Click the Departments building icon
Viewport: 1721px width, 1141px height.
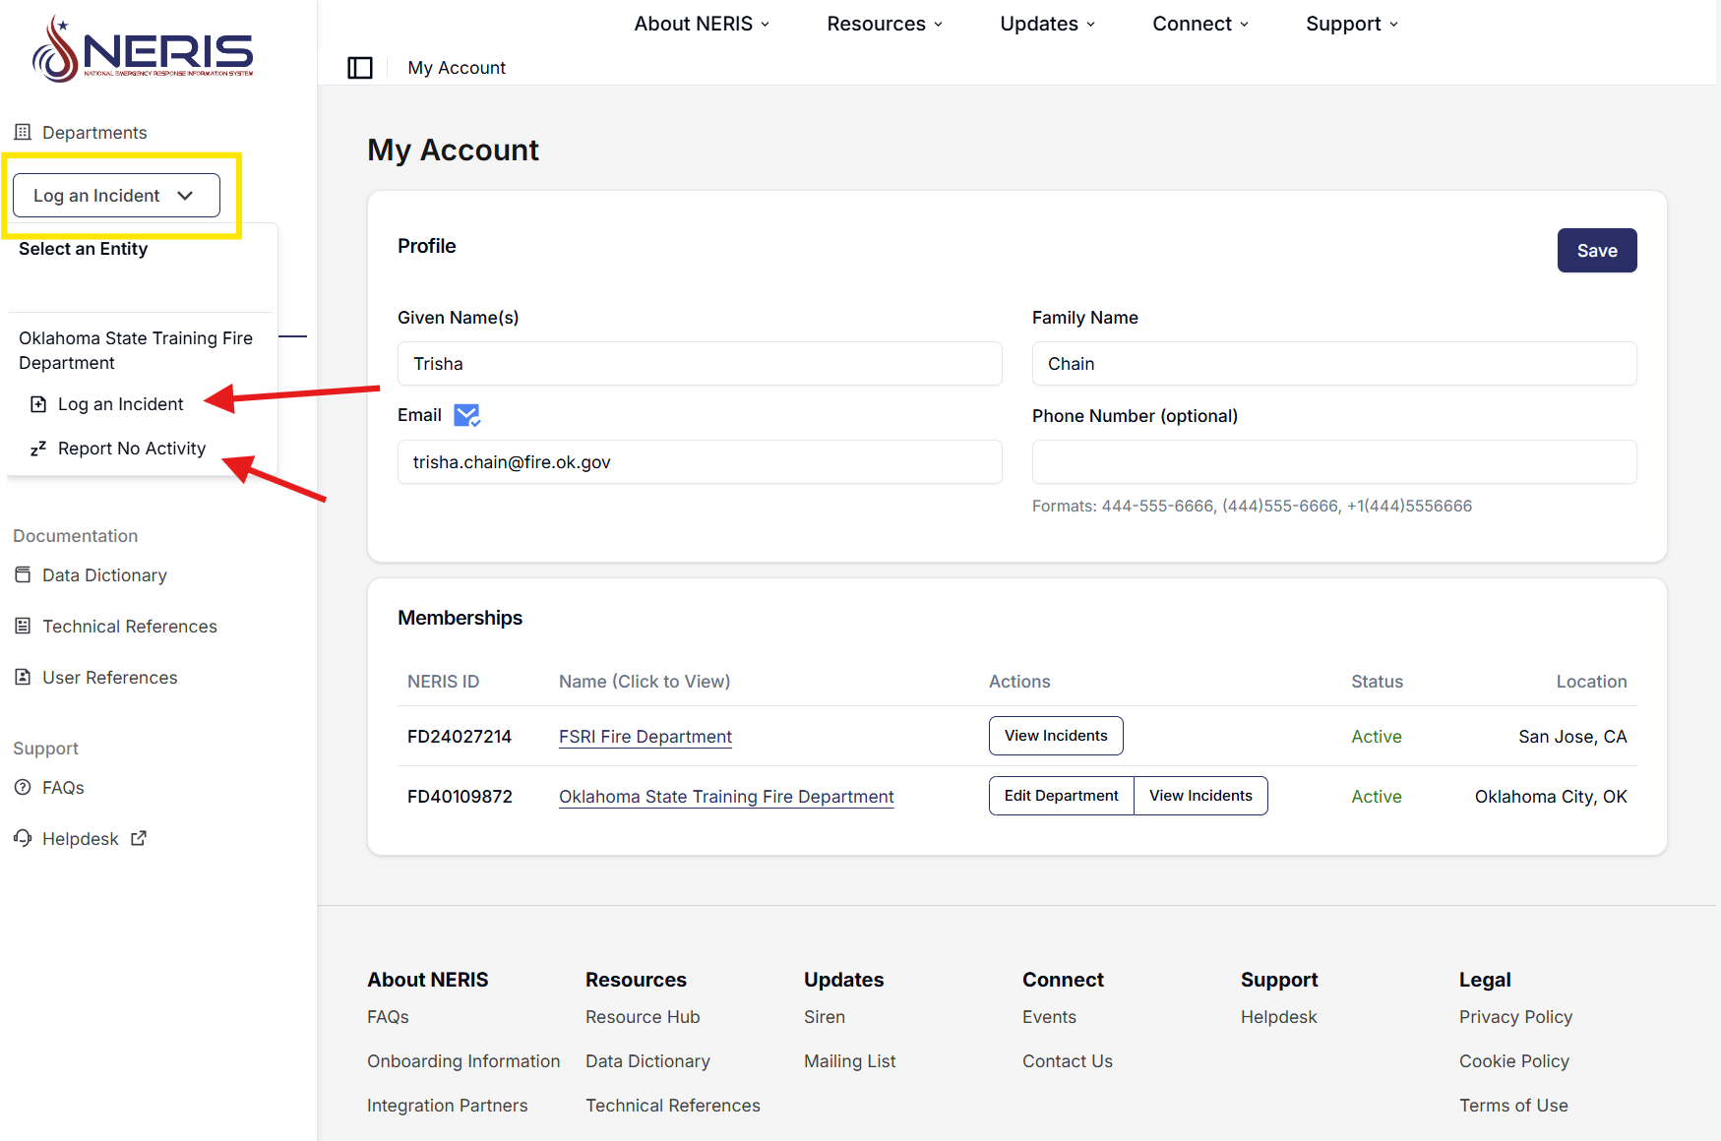click(23, 132)
